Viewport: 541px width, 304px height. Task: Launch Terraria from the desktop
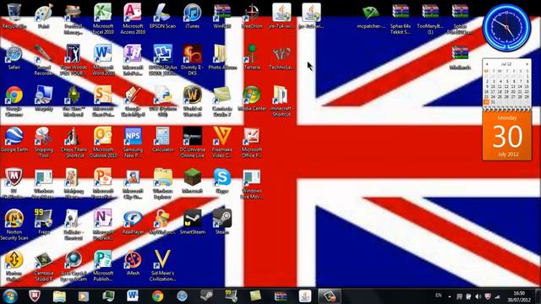(x=252, y=57)
